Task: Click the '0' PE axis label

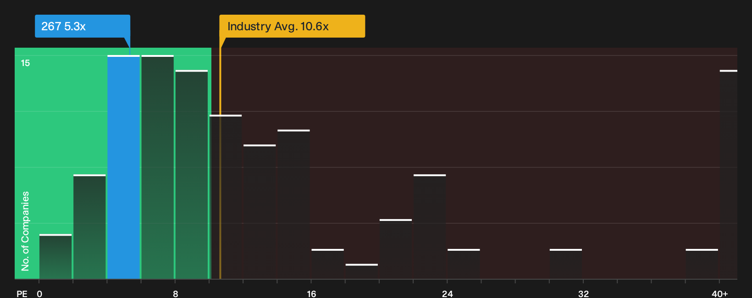Action: tap(39, 293)
